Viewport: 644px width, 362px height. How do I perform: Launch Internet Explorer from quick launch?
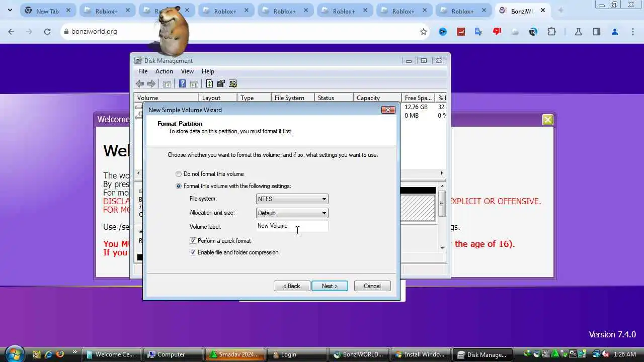click(48, 354)
